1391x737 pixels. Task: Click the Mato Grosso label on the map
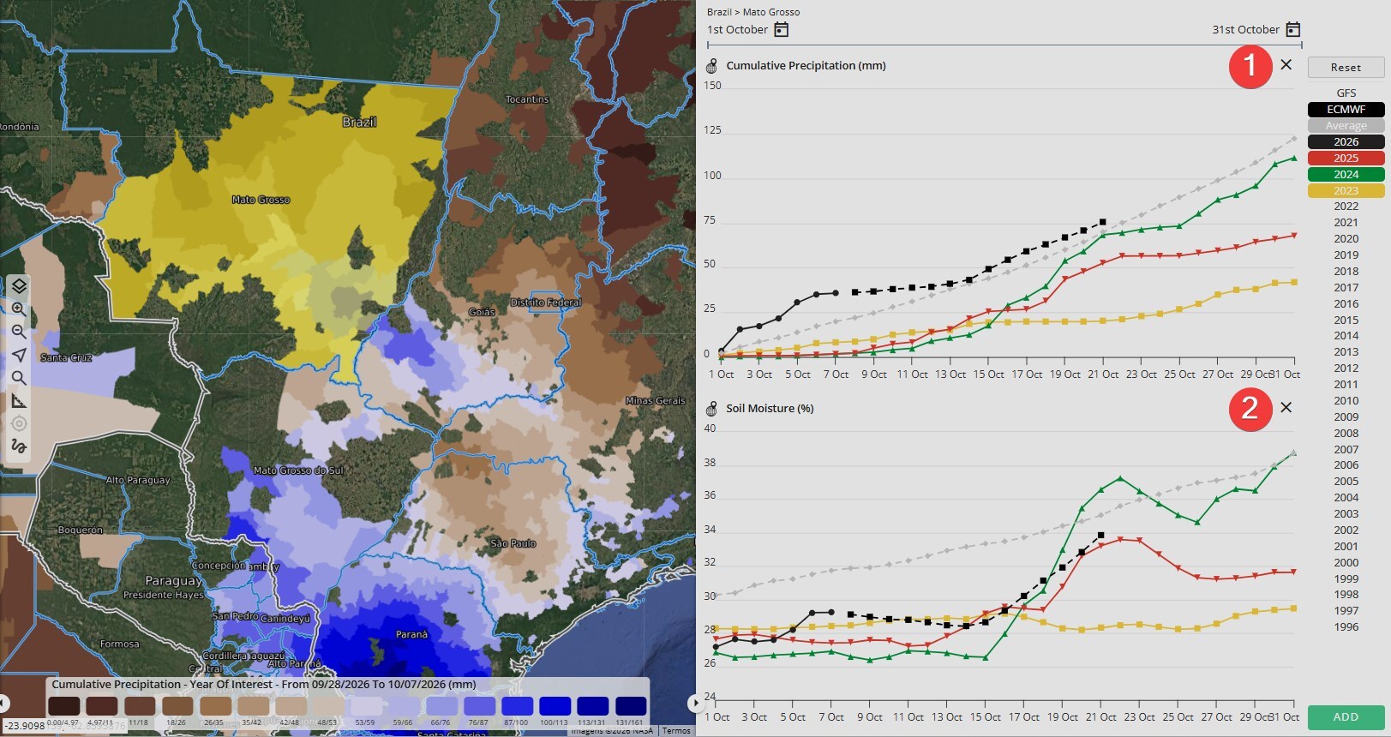point(261,200)
